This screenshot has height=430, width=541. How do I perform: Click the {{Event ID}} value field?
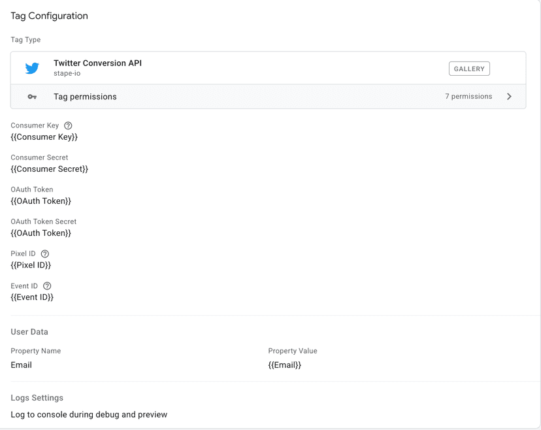[x=32, y=297]
